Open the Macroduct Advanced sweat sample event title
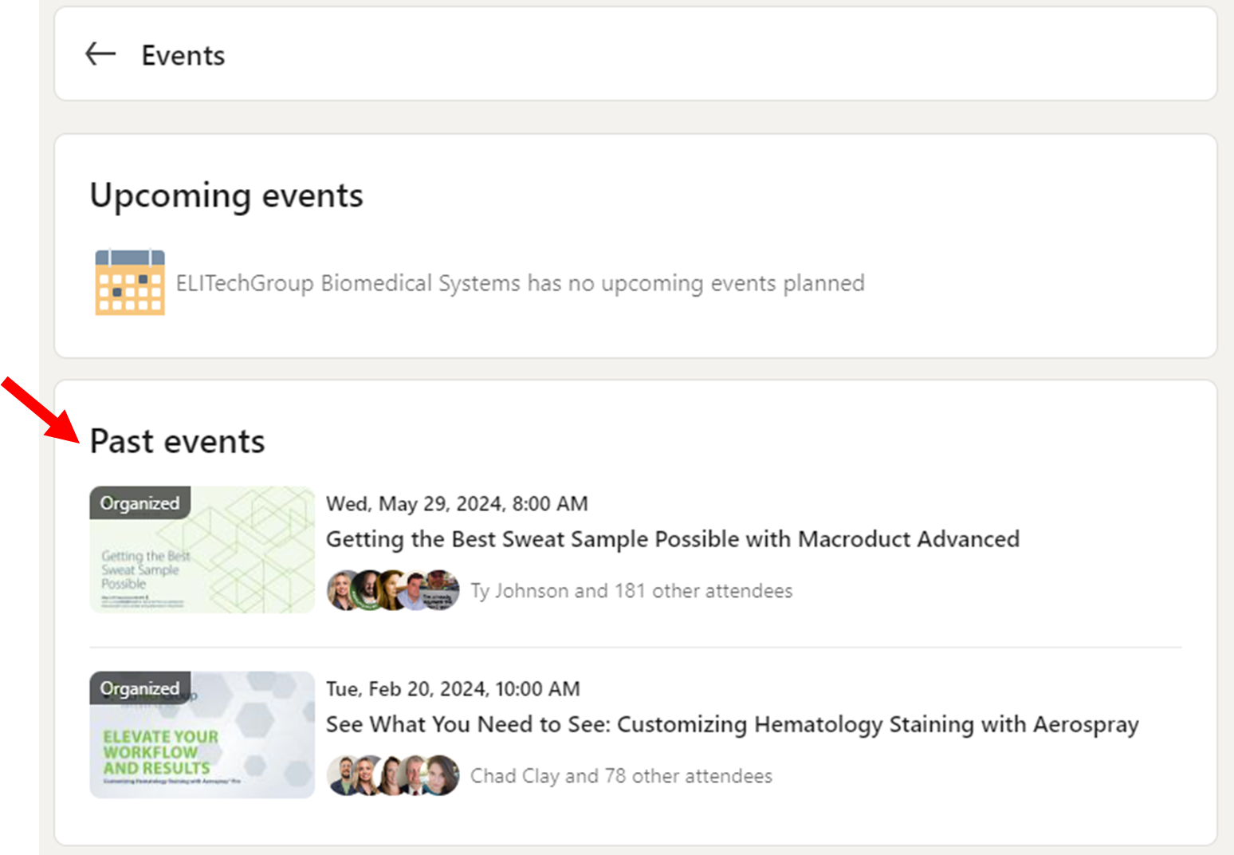This screenshot has width=1234, height=855. 672,539
